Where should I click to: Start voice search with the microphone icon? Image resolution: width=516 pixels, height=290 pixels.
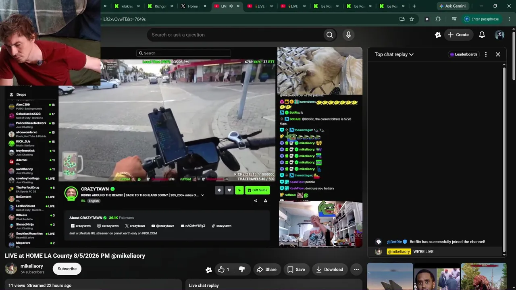[349, 35]
